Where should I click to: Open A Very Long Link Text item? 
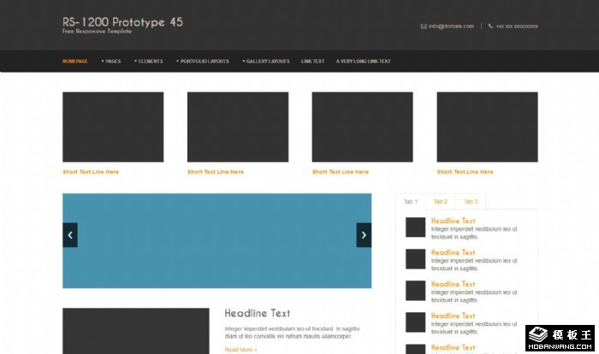tap(363, 62)
